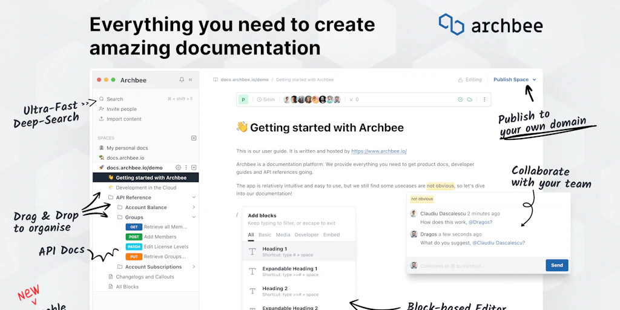This screenshot has height=310, width=620.
Task: Click the Invite people icon
Action: (102, 109)
